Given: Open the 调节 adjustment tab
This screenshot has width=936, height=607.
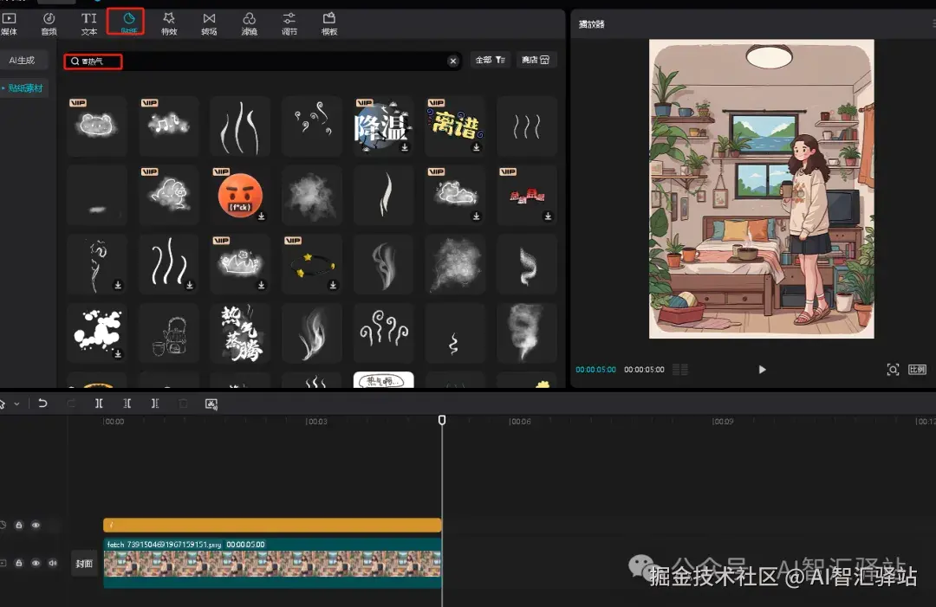Looking at the screenshot, I should tap(289, 24).
